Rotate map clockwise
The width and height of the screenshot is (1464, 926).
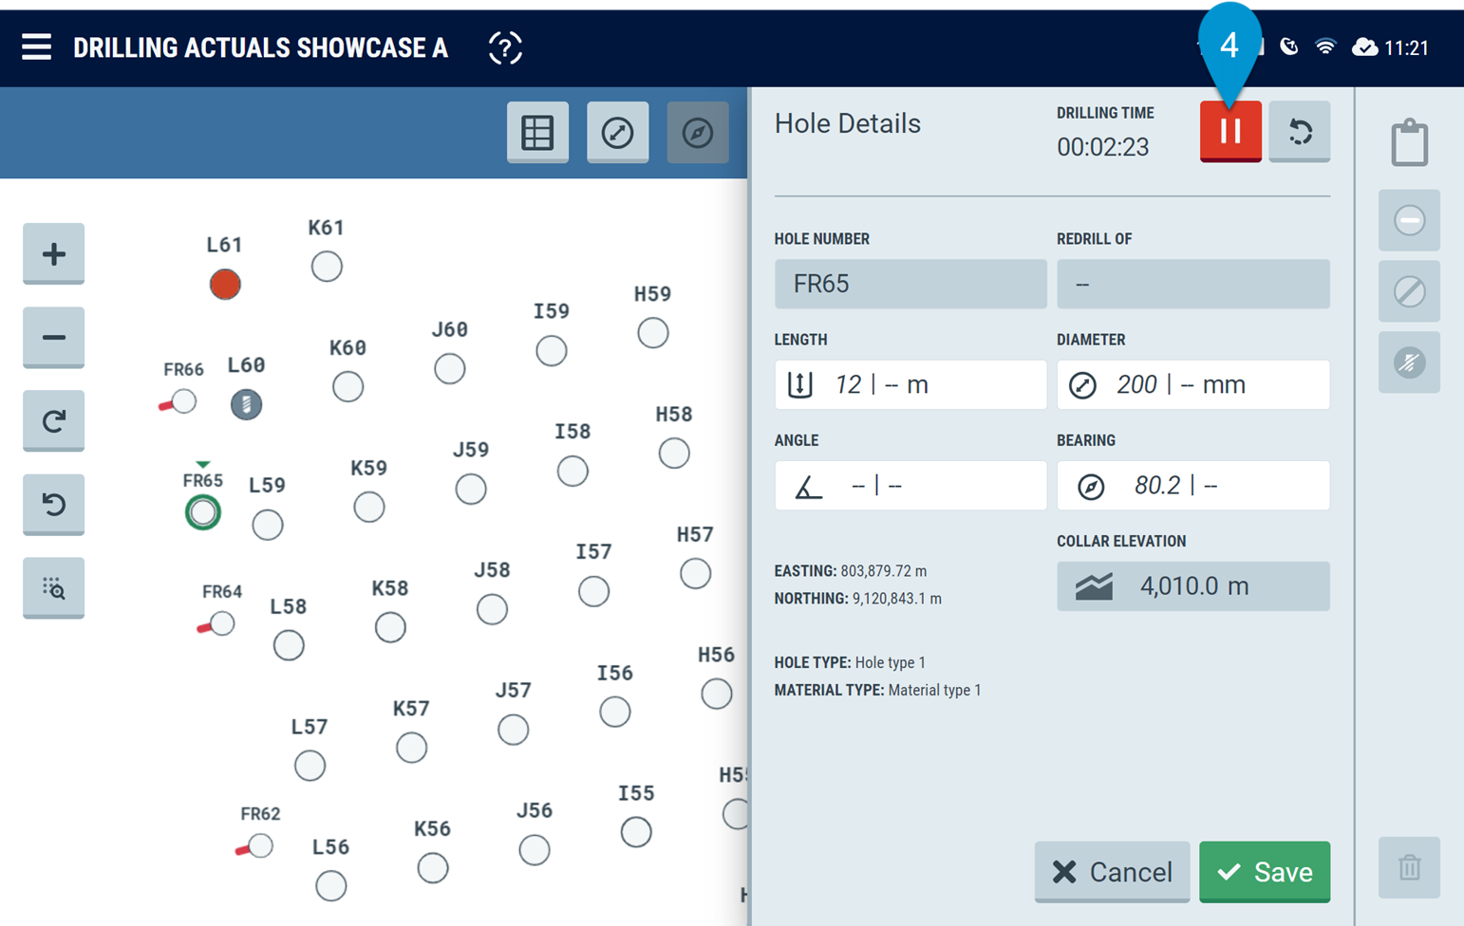(54, 420)
